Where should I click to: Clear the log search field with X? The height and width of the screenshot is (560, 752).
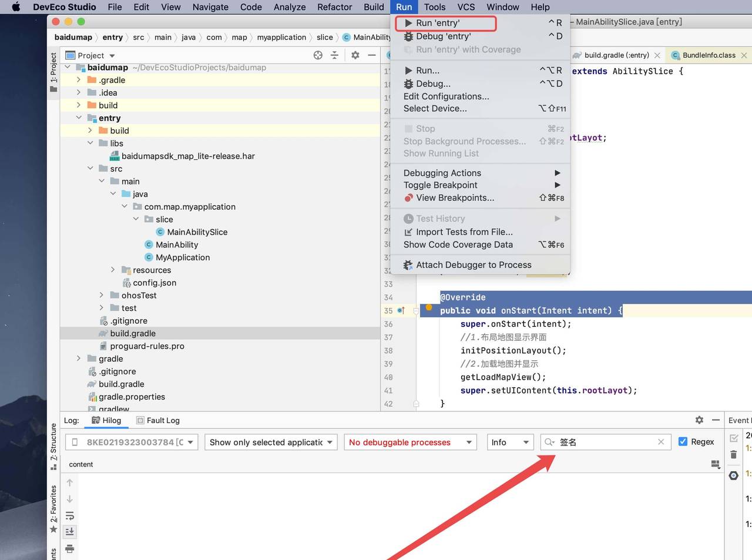coord(661,442)
